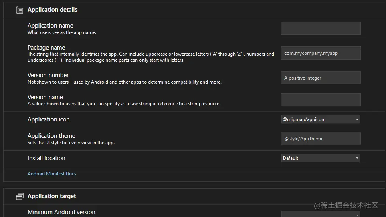
Task: Focus the Application theme text field
Action: (x=320, y=139)
